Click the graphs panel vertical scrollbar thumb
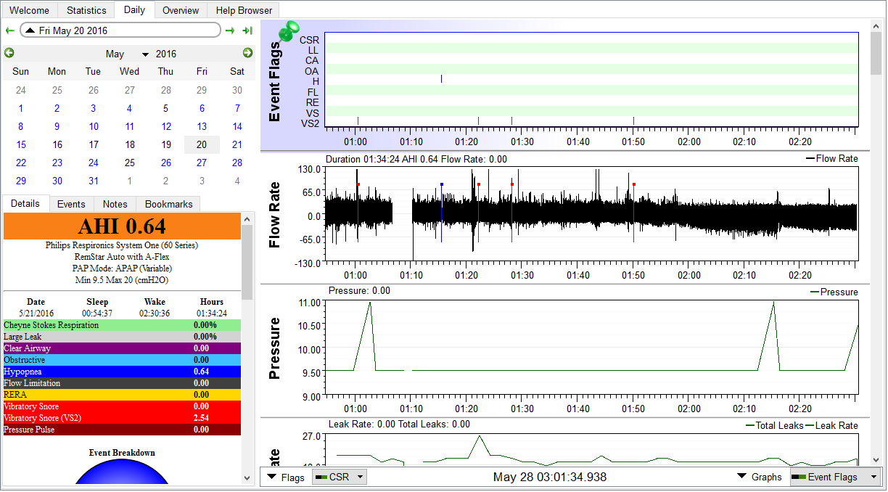The width and height of the screenshot is (888, 492). [x=876, y=52]
